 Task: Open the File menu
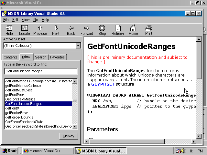6,20
